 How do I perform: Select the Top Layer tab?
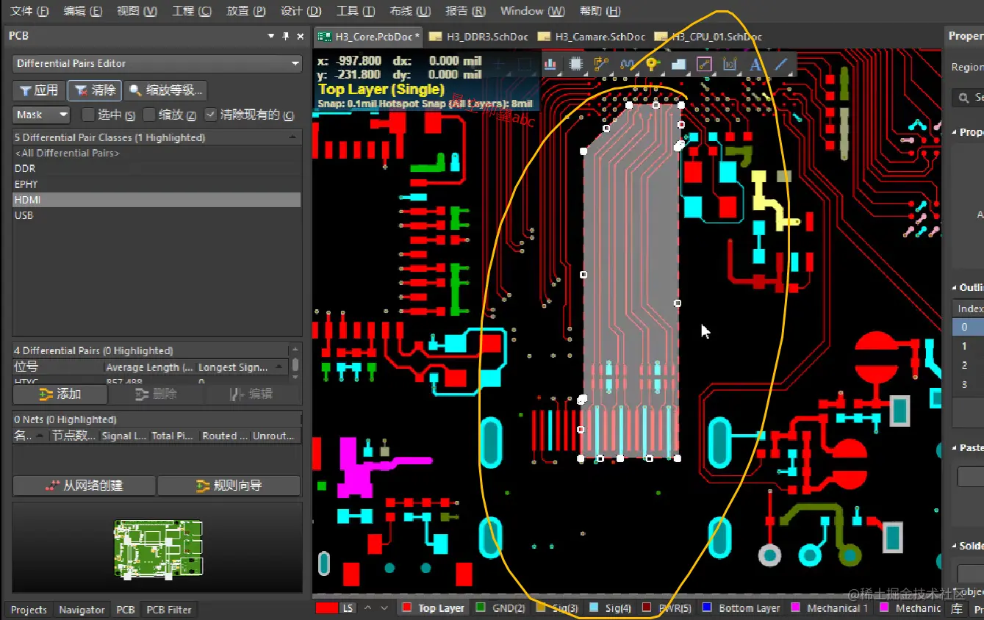coord(433,608)
